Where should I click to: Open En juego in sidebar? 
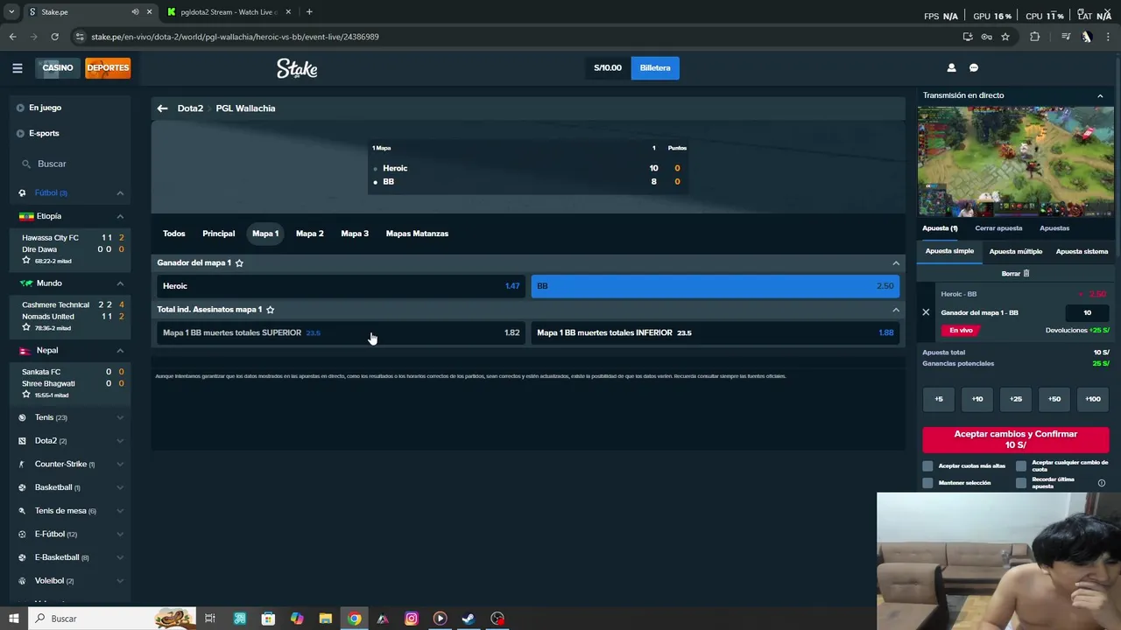pos(45,108)
